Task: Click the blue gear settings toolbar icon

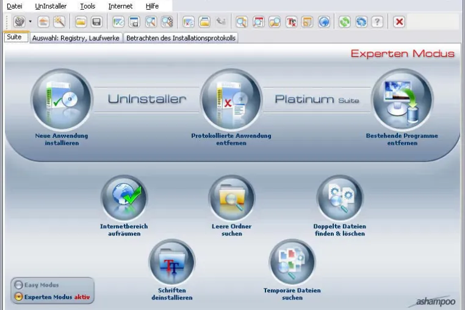Action: coord(361,21)
